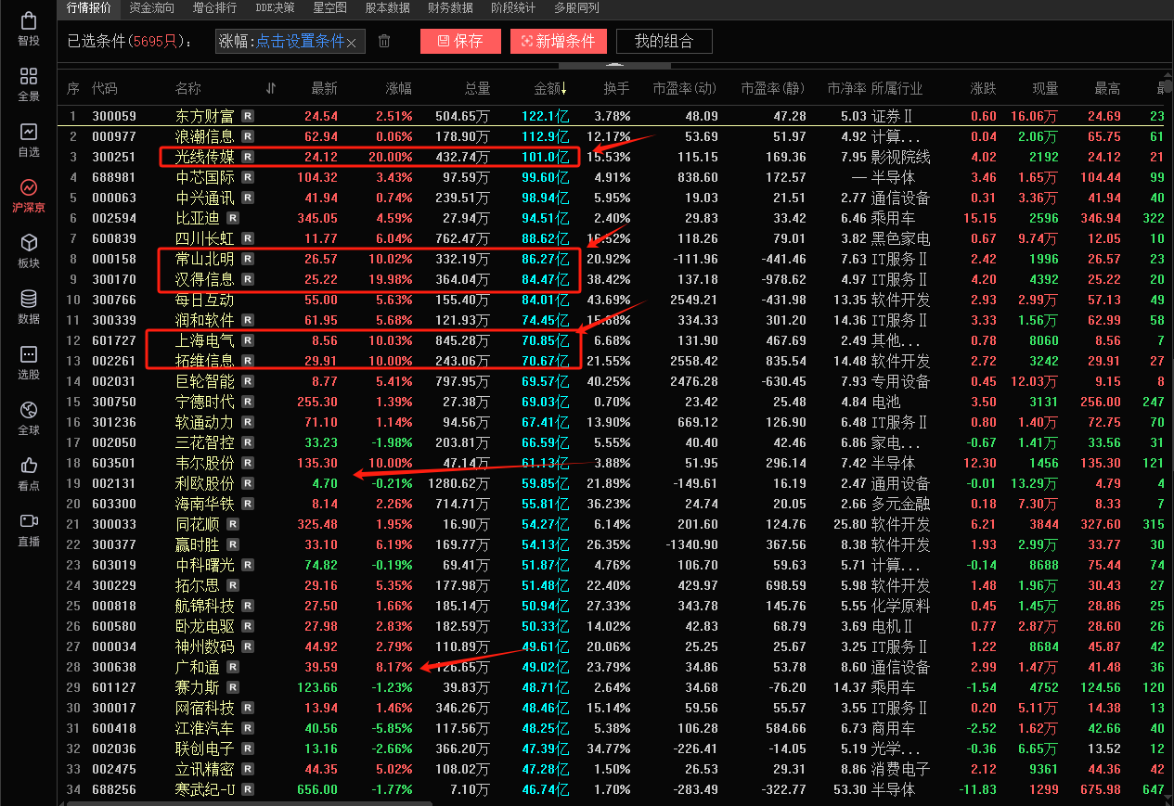Open the 选股 stock picker sidebar icon
The width and height of the screenshot is (1174, 806).
[29, 363]
